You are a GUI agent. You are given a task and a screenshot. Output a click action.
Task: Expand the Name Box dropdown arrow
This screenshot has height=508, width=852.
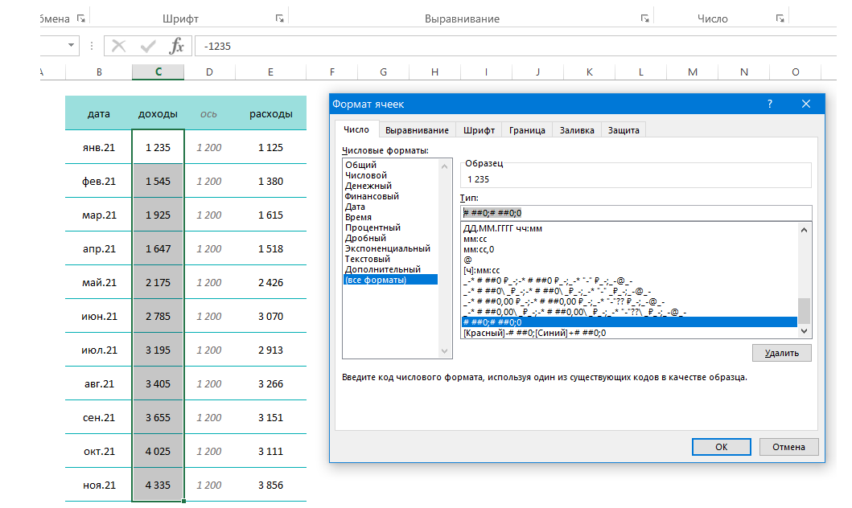[x=72, y=47]
